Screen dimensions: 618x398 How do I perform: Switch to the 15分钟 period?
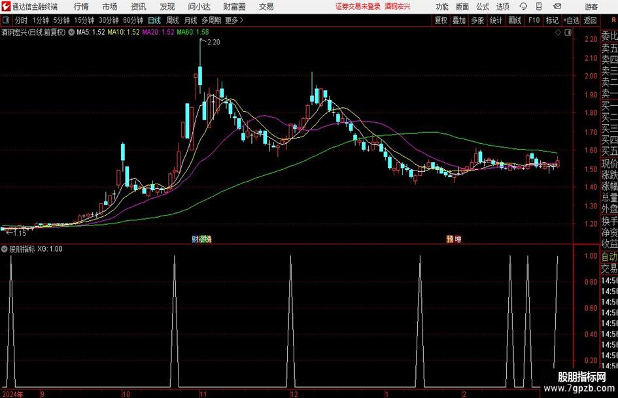[84, 20]
